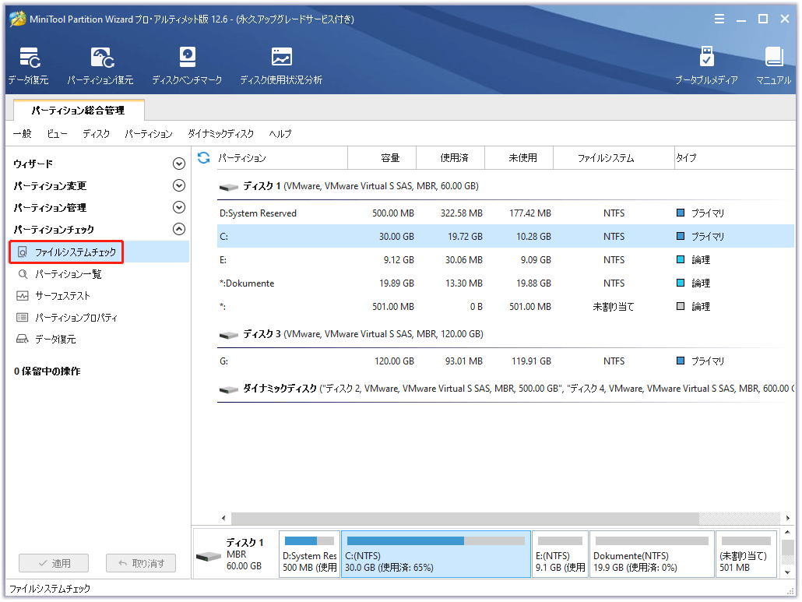
Task: Sort by the 未使用 column header
Action: (519, 157)
